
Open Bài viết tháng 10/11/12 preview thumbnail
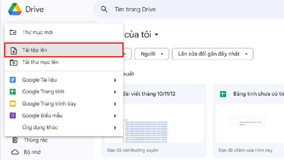154,123
